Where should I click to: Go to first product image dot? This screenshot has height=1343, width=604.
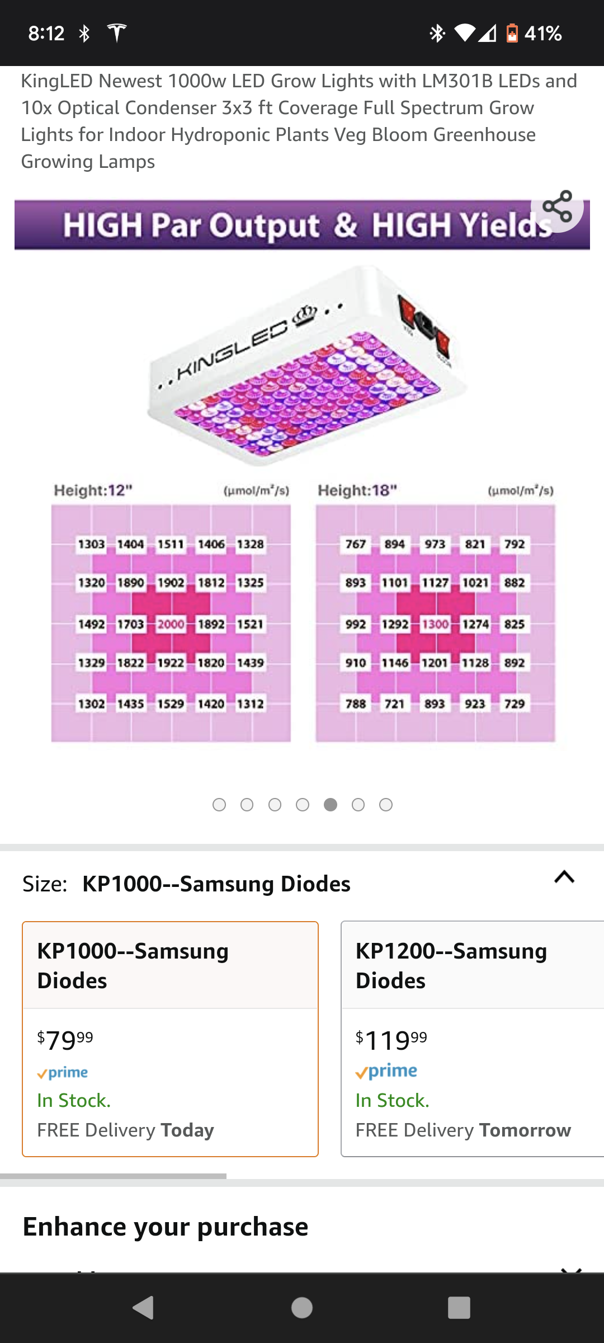coord(219,805)
